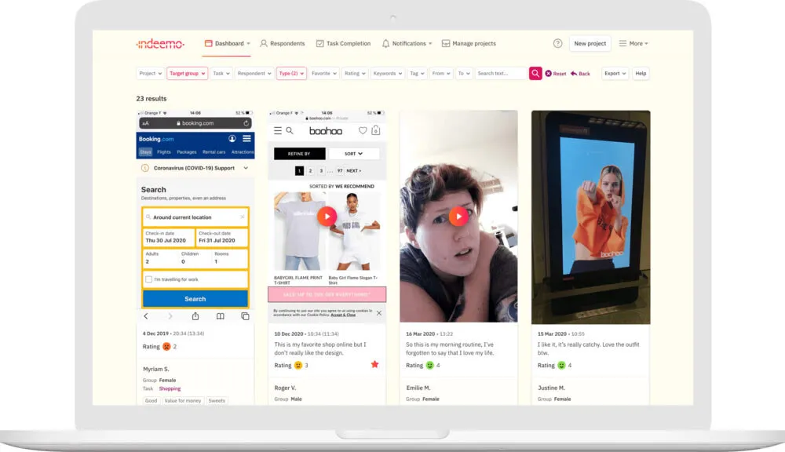The height and width of the screenshot is (452, 785).
Task: Click the Booking.com Flights tab
Action: tap(164, 151)
